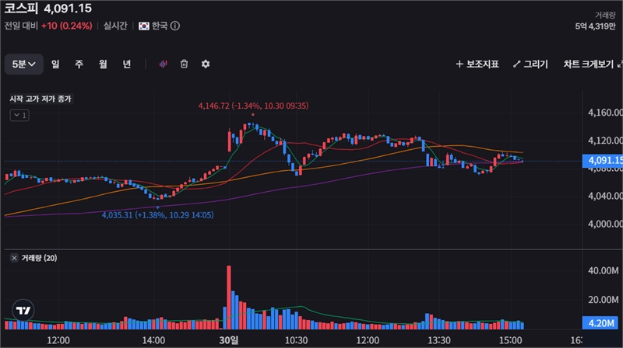Click the 4,091.15 current price label on axis
Image resolution: width=623 pixels, height=348 pixels.
click(x=602, y=161)
